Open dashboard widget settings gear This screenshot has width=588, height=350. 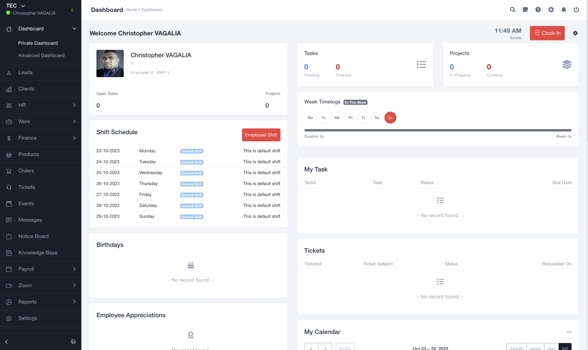point(575,33)
